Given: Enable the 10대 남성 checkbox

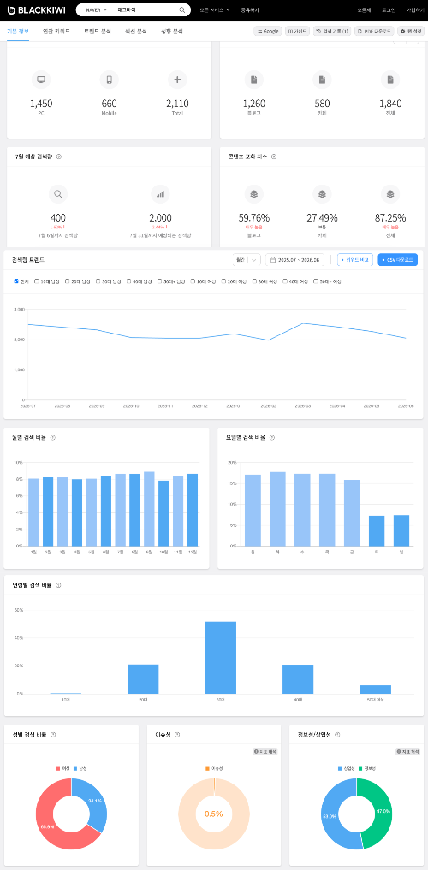Looking at the screenshot, I should (37, 281).
